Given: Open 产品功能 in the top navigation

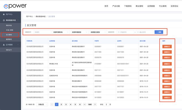Looking at the screenshot, I should 116,6.
